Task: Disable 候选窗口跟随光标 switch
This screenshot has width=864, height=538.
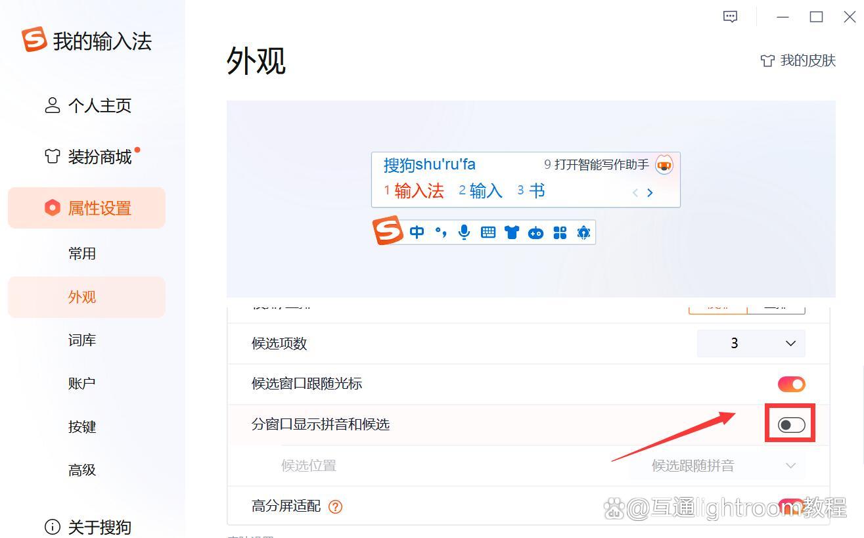Action: click(x=790, y=384)
